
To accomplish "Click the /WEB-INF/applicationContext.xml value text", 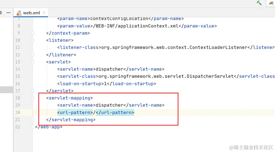I will (136, 26).
